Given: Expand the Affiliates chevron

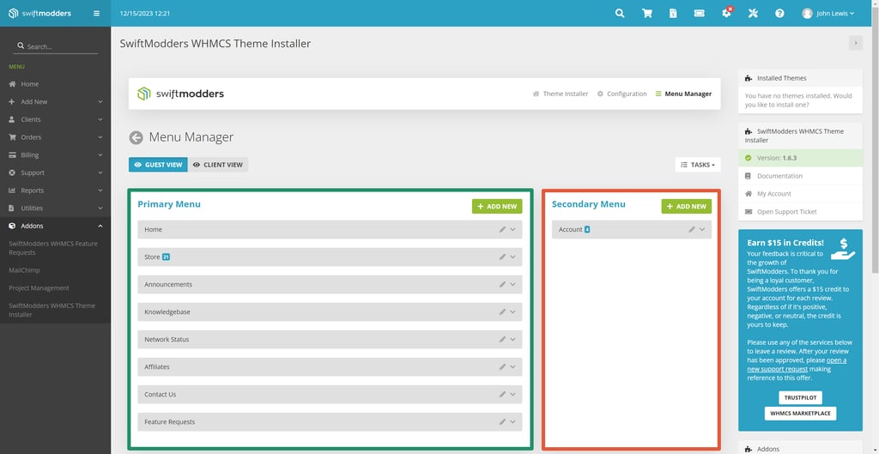Looking at the screenshot, I should click(513, 366).
